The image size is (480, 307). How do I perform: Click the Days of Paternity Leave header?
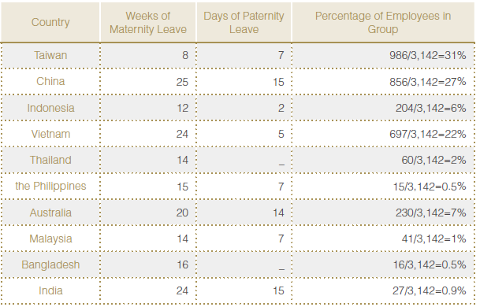click(x=244, y=22)
